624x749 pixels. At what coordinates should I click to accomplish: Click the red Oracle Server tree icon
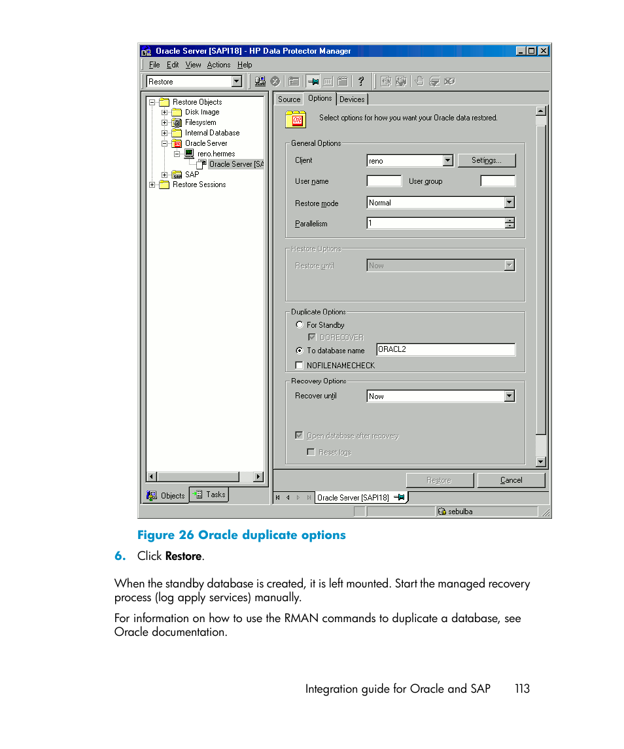(177, 143)
